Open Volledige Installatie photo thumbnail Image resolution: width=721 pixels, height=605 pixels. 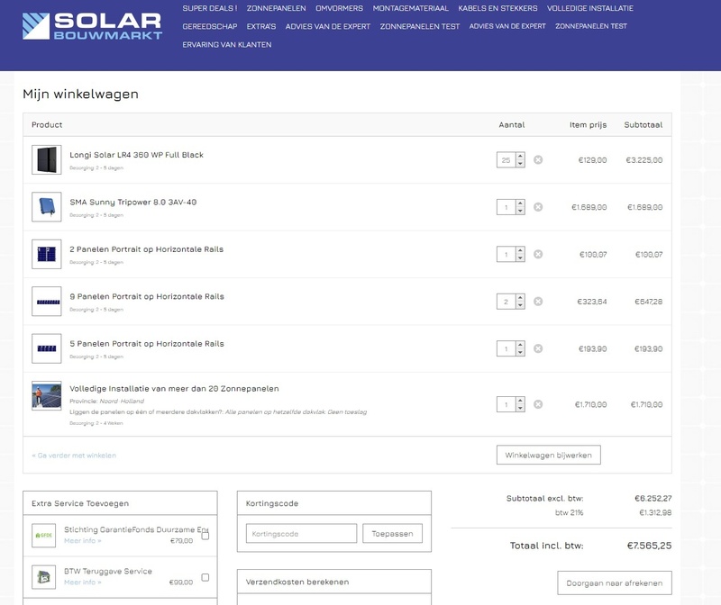[47, 395]
